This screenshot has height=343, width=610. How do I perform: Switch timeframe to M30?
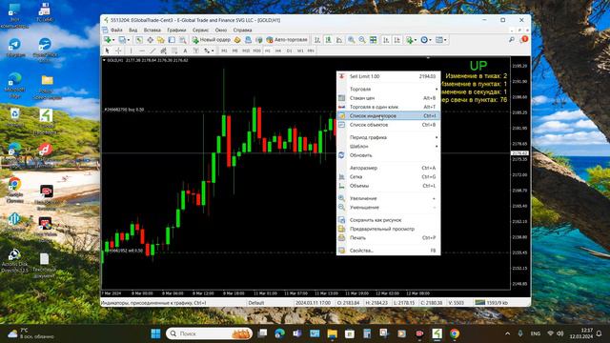(x=256, y=50)
